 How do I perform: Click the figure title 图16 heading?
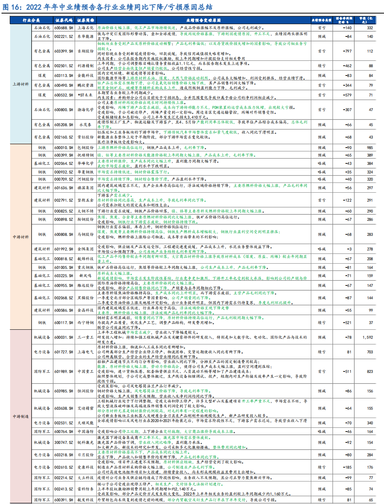[108, 7]
